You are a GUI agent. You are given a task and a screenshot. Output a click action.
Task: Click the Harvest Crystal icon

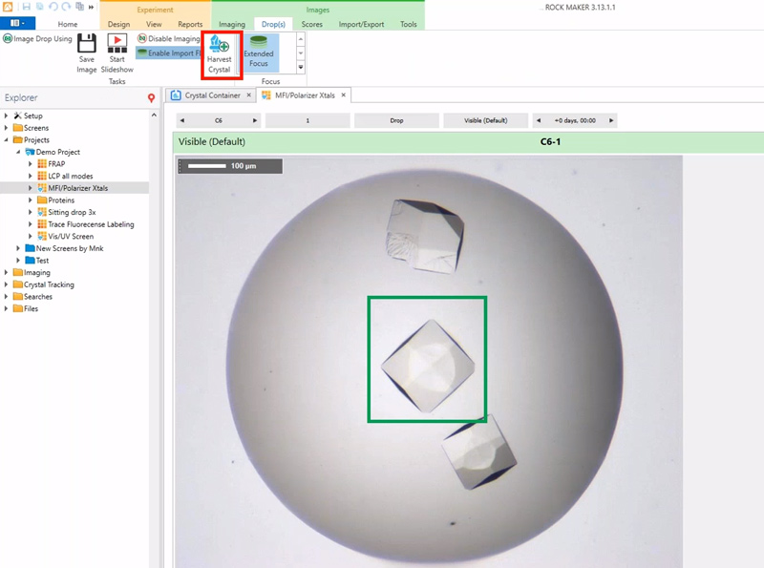coord(220,53)
